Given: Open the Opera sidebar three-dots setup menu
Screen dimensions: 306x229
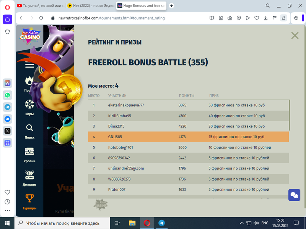Looking at the screenshot, I should click(x=7, y=210).
